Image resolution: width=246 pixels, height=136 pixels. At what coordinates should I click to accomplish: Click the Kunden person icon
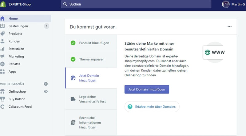(x=3, y=41)
